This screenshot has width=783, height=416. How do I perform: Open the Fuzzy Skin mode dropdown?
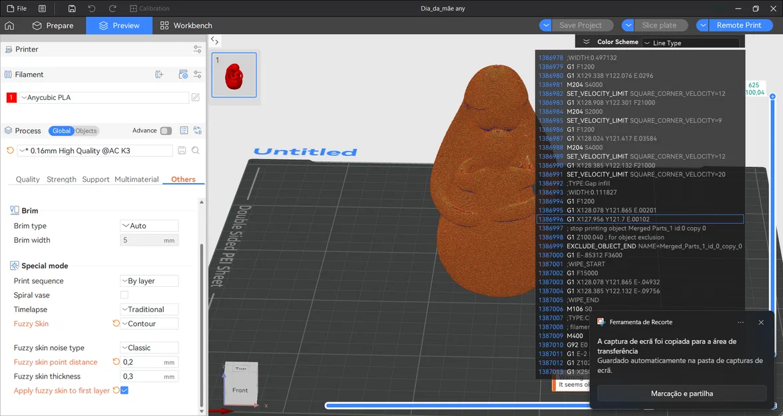click(x=149, y=323)
